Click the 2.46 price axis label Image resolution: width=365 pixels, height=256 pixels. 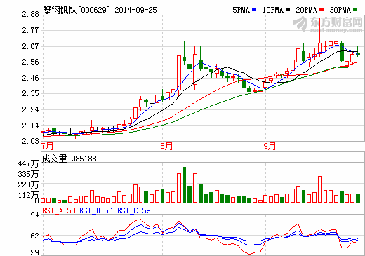(x=30, y=78)
